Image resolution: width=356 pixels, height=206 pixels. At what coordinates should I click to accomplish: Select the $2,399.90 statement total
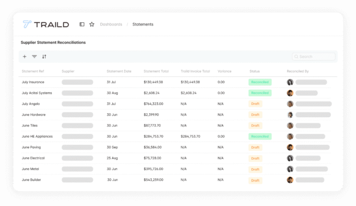[x=151, y=115]
